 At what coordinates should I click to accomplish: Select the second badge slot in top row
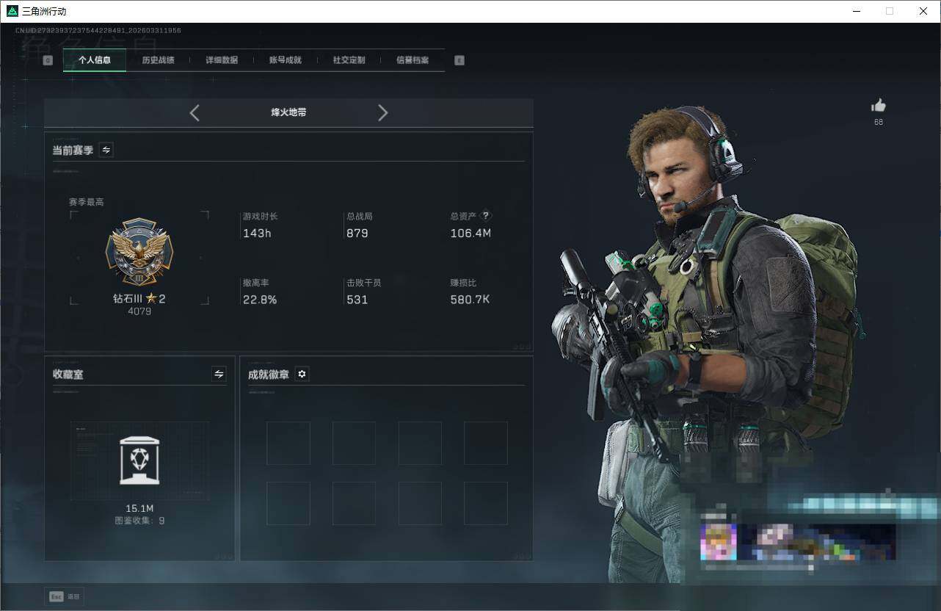(354, 443)
